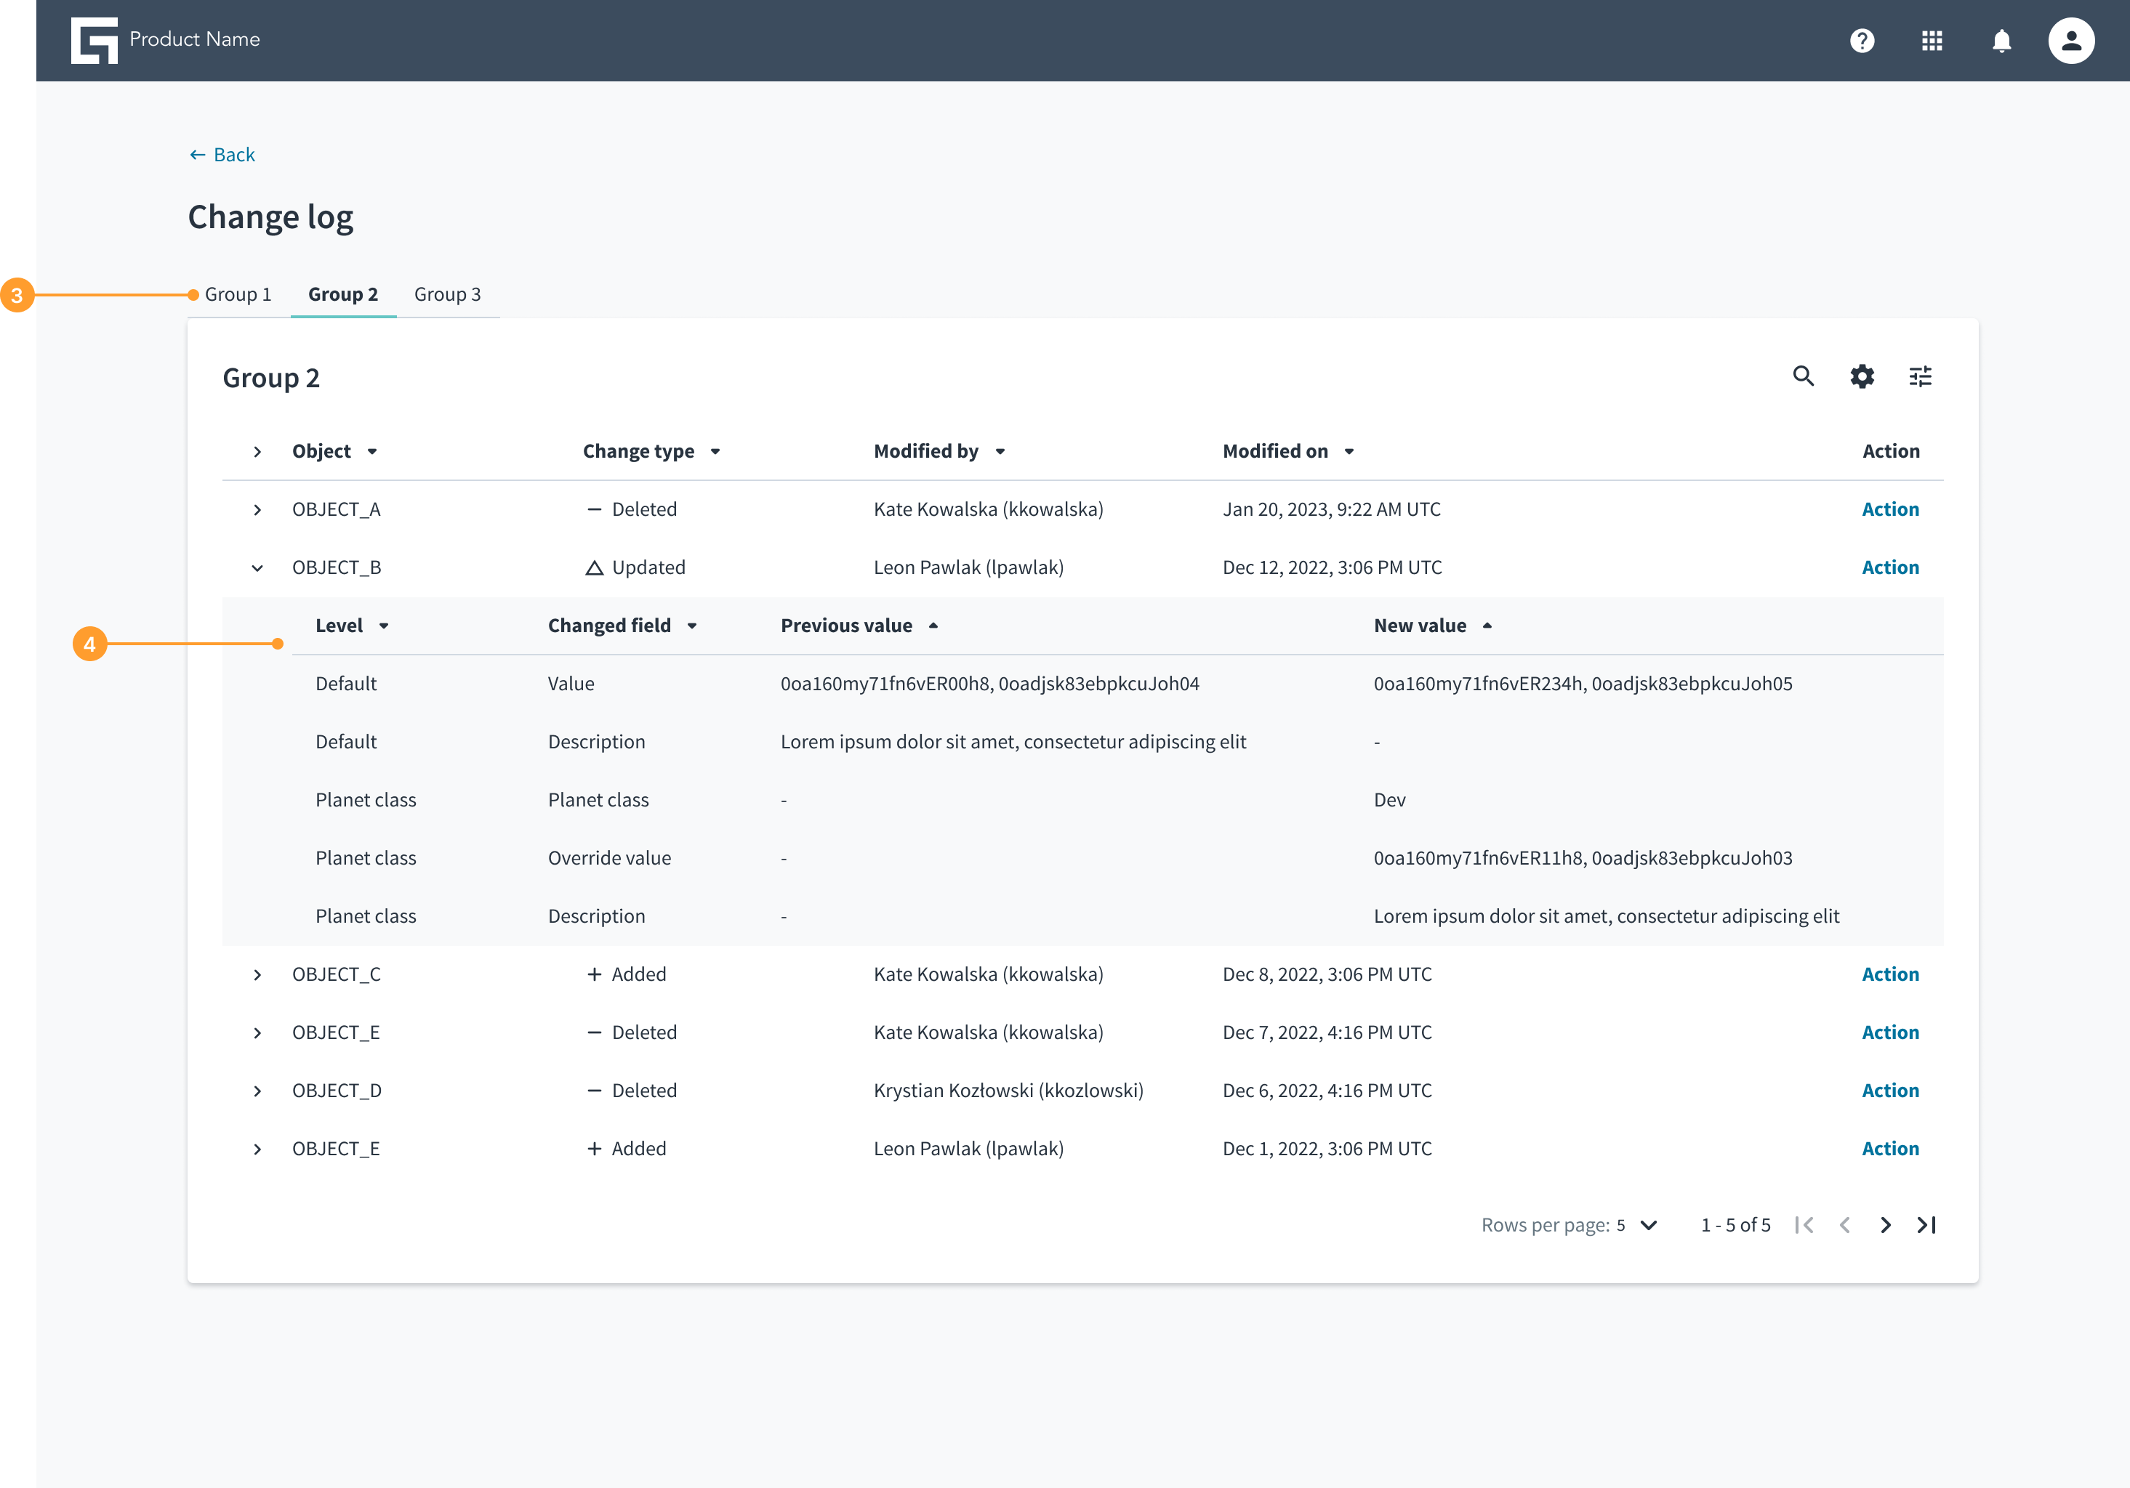Sort by Changed field column arrow
This screenshot has height=1488, width=2130.
pyautogui.click(x=692, y=626)
